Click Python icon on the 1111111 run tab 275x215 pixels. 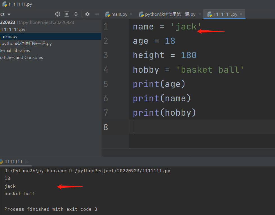[1, 162]
